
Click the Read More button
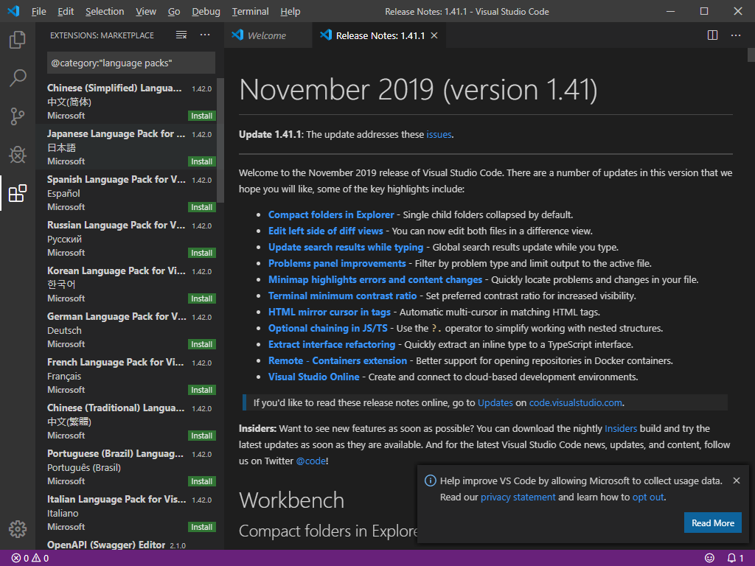click(712, 523)
